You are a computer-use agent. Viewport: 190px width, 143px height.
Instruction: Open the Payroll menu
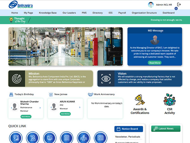coord(122,13)
